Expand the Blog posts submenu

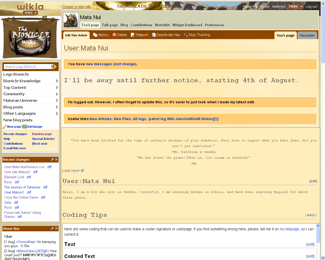[57, 107]
